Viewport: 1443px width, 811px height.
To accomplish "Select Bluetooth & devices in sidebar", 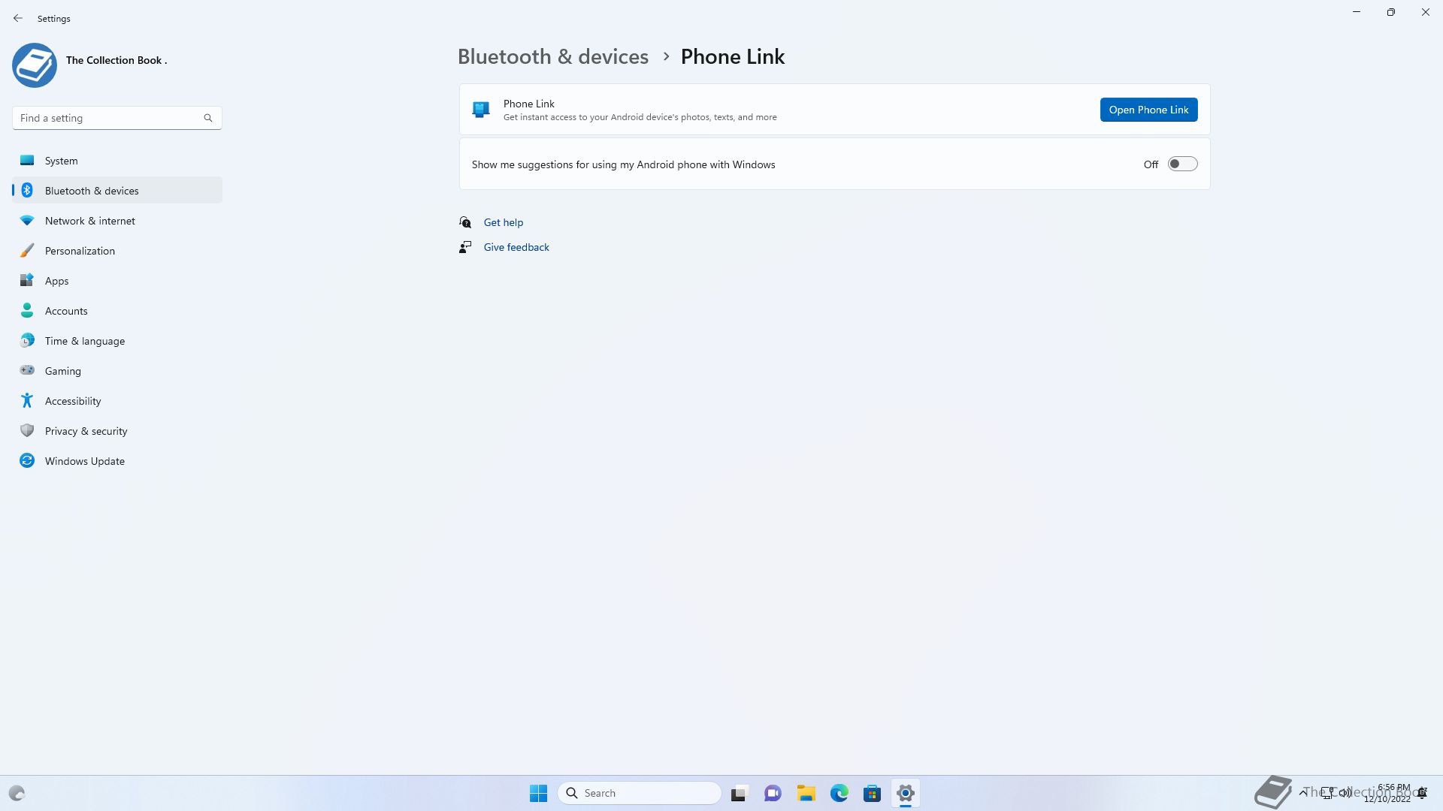I will [117, 191].
